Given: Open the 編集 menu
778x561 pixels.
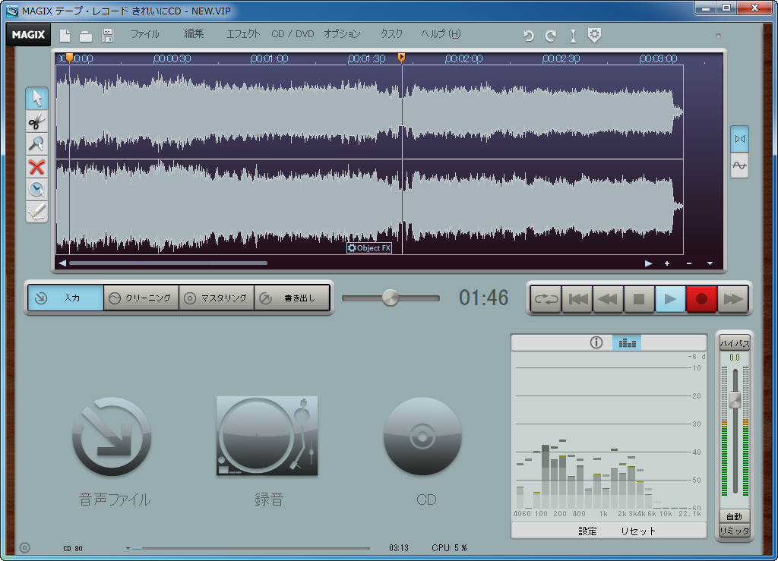Looking at the screenshot, I should pyautogui.click(x=194, y=33).
